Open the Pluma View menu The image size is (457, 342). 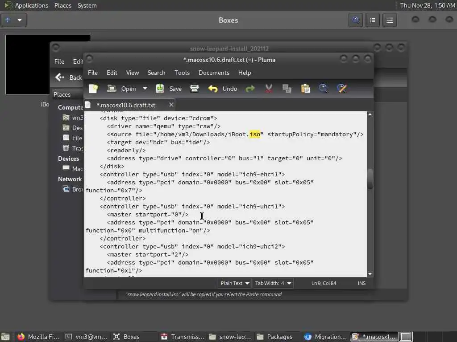132,73
